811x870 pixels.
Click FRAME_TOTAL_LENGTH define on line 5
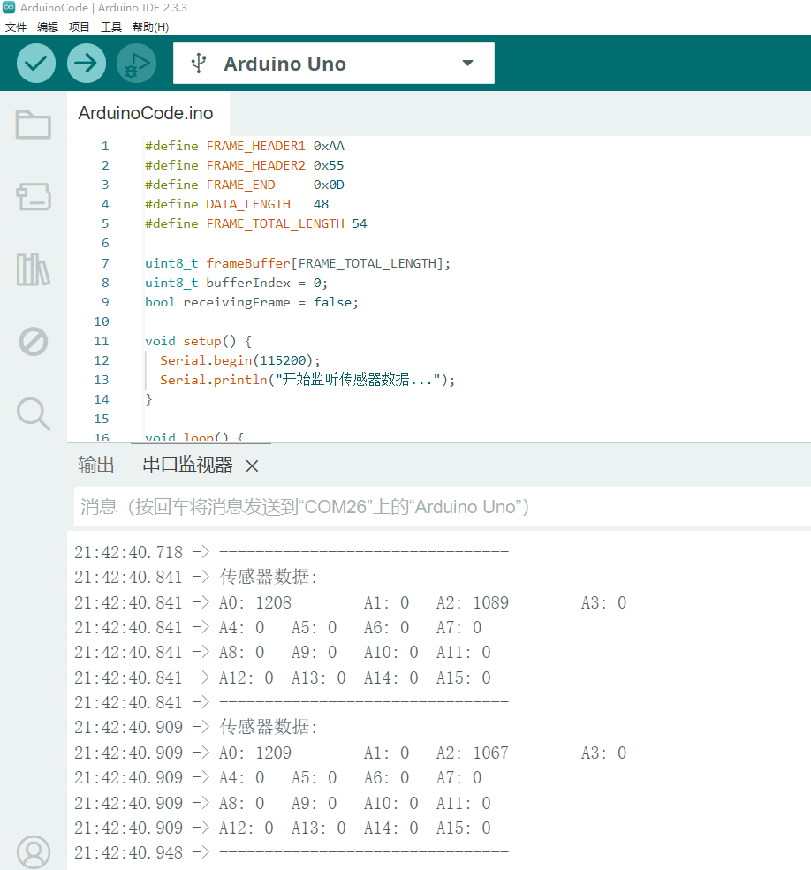pos(276,223)
